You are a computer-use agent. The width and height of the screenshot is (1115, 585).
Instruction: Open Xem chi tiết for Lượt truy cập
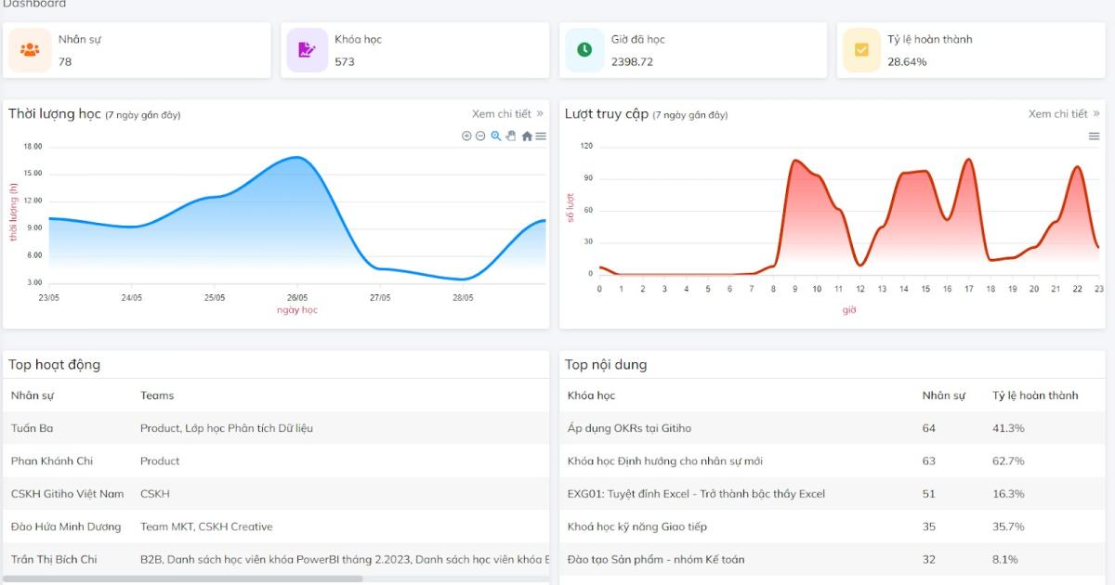(x=1064, y=114)
